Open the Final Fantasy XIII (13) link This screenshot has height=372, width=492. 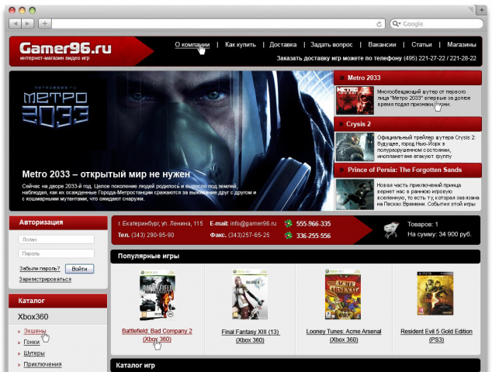(x=250, y=336)
